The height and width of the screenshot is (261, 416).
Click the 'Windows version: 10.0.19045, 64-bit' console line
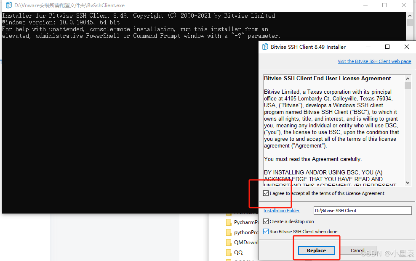pos(61,22)
